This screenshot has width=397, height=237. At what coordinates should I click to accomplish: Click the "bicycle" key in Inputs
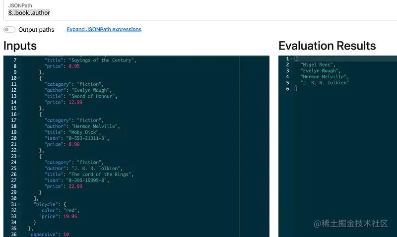tap(47, 204)
